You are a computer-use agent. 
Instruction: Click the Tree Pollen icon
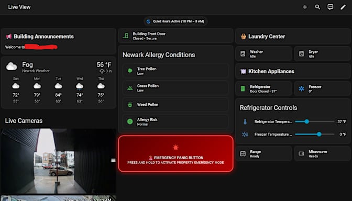pyautogui.click(x=130, y=71)
